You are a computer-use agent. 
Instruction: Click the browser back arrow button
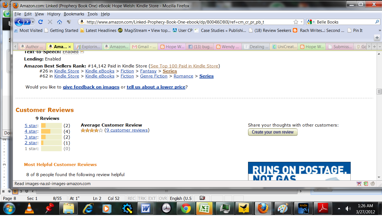tap(19, 22)
